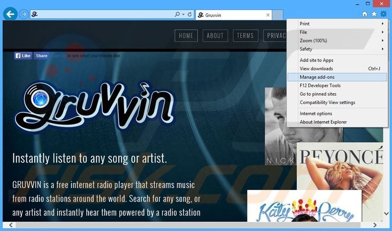Viewport: 392px width, 231px height.
Task: Click the ABOUT navigation button
Action: [x=215, y=36]
